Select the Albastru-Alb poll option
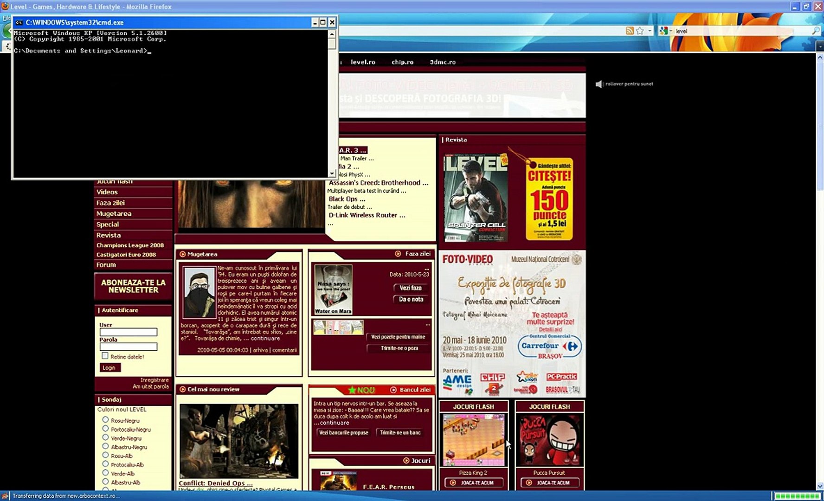The width and height of the screenshot is (824, 501). pos(105,482)
